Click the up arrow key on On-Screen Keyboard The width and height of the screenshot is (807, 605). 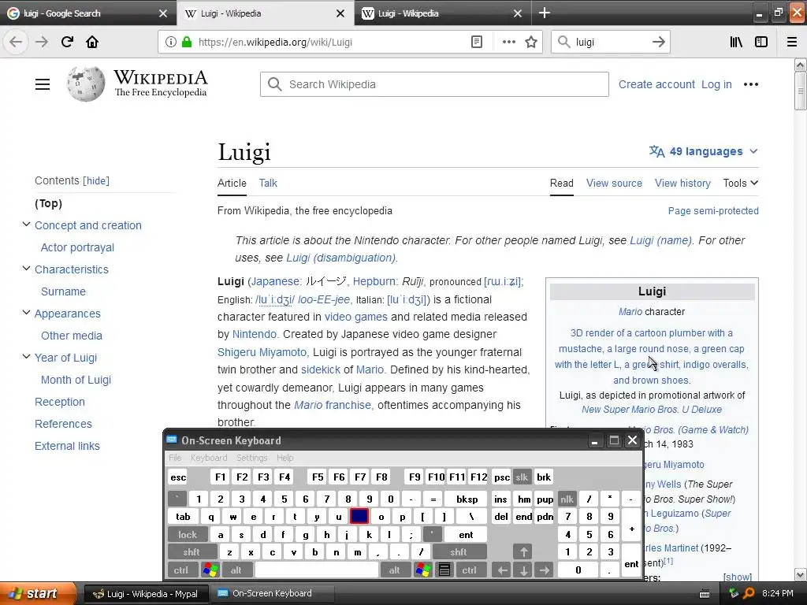click(523, 552)
